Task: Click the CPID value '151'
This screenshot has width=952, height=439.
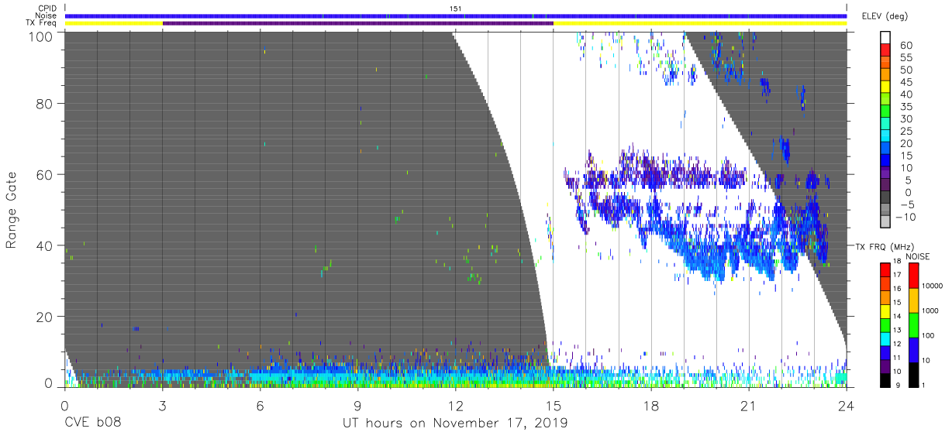Action: [x=456, y=9]
